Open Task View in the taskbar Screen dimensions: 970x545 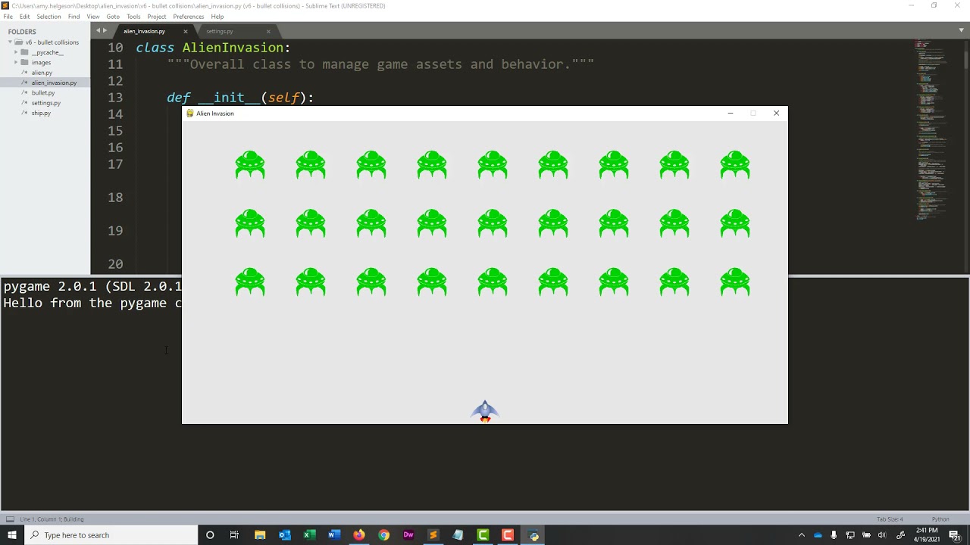tap(235, 535)
